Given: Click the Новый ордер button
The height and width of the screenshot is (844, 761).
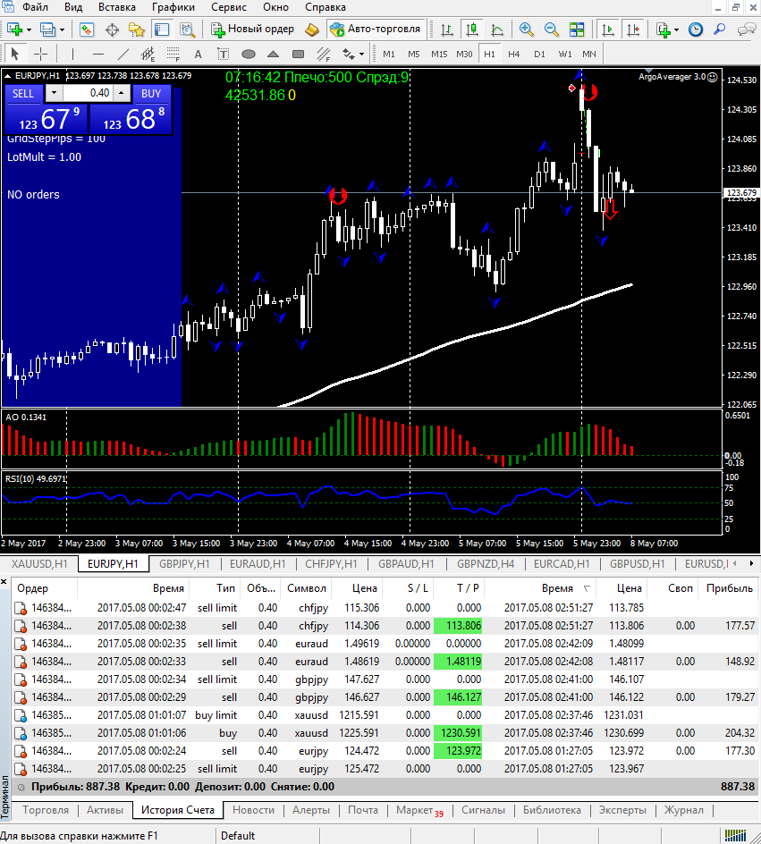Looking at the screenshot, I should 252,30.
